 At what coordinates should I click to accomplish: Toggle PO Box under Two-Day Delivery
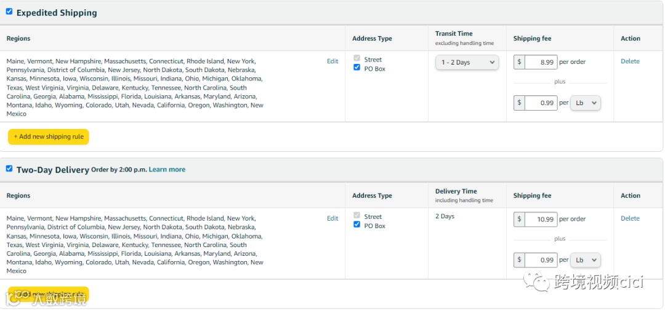[357, 226]
